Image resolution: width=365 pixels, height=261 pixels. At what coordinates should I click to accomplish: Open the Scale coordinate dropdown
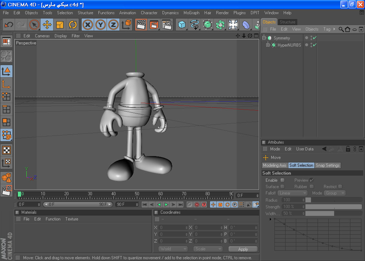coord(208,249)
